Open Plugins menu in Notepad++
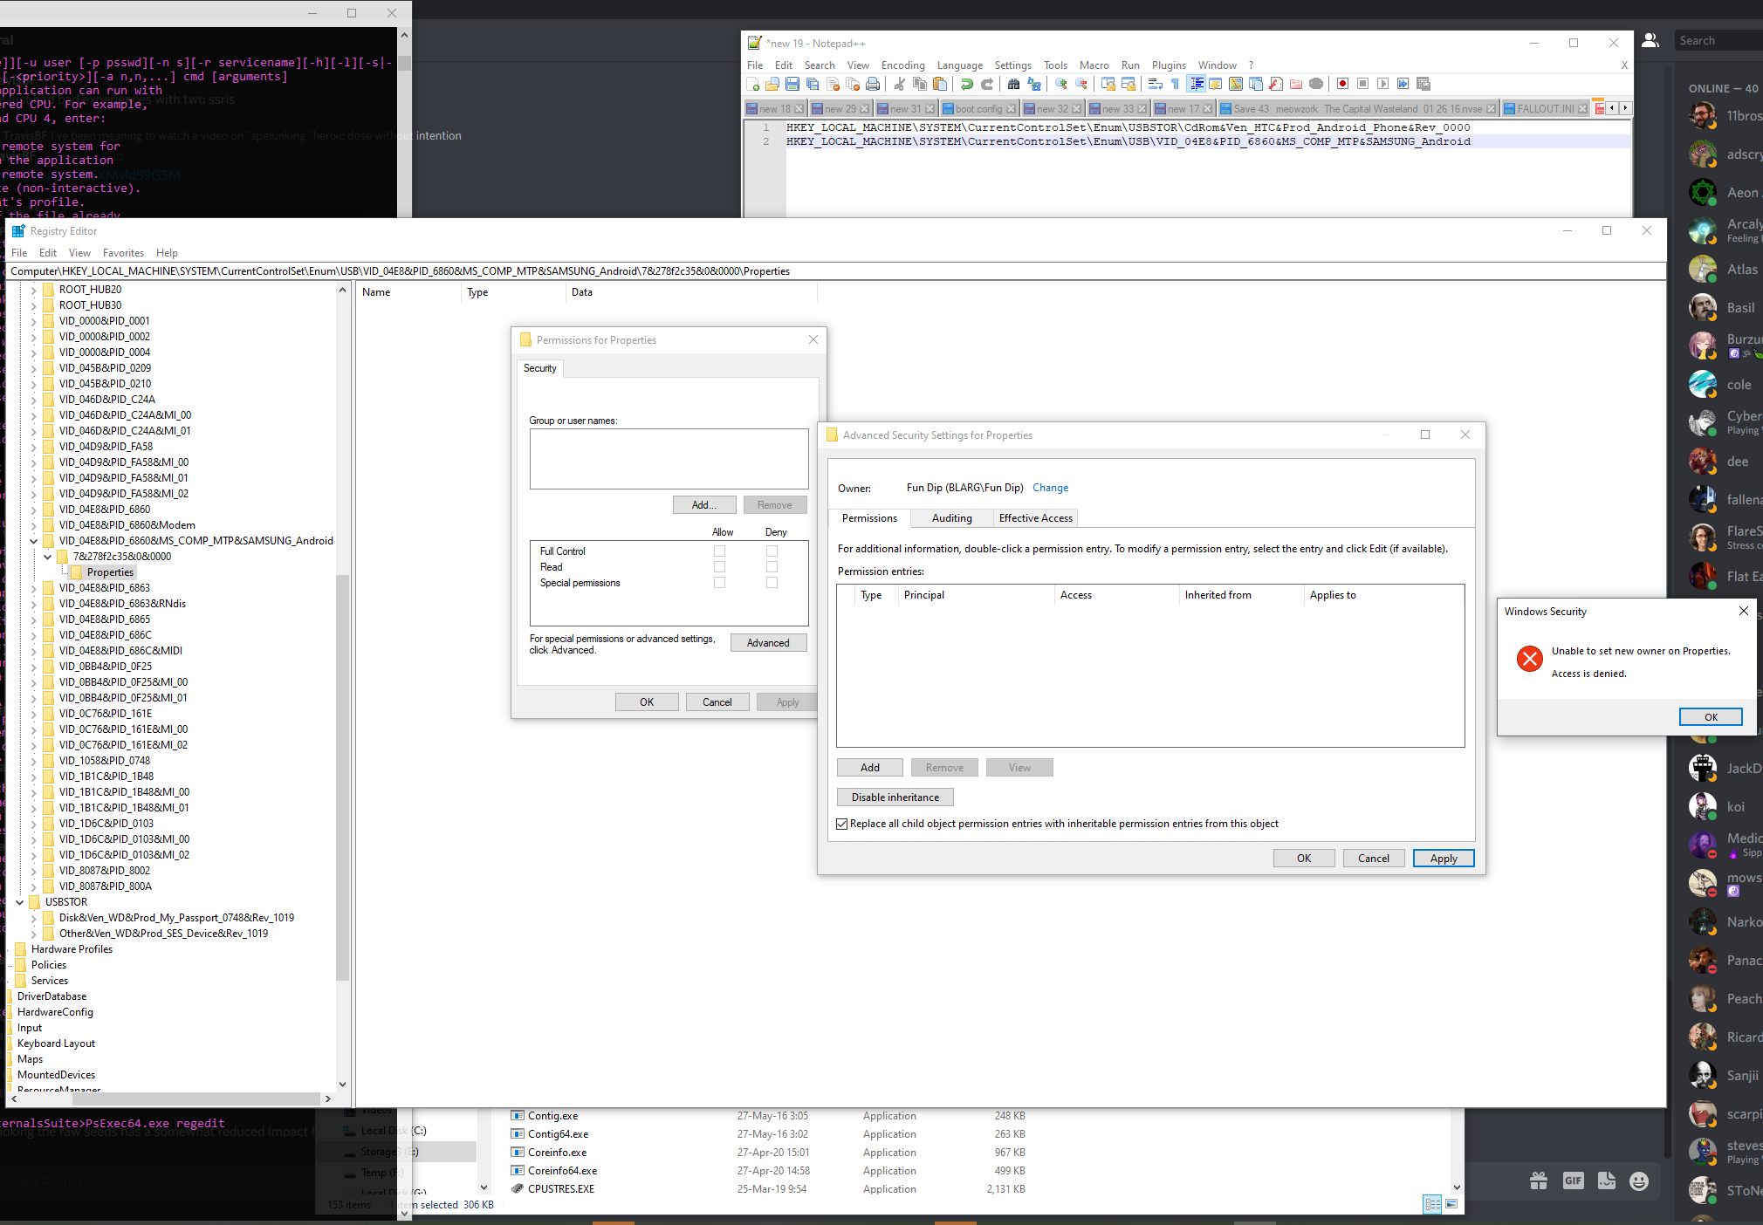Screen dimensions: 1763x1225 pyautogui.click(x=1169, y=65)
